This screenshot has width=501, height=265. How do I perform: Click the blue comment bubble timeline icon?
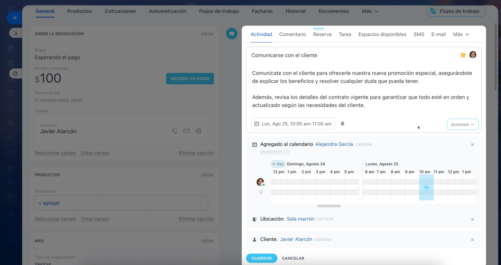pos(232,34)
